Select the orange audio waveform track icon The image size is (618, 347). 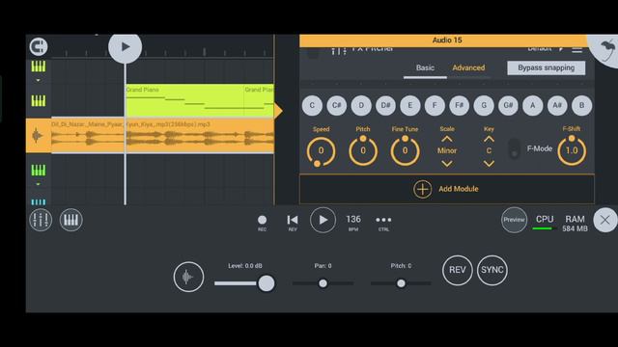pos(38,136)
